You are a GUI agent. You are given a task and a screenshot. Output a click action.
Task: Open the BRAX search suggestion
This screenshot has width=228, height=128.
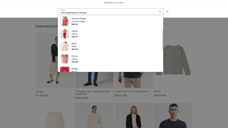[110, 46]
